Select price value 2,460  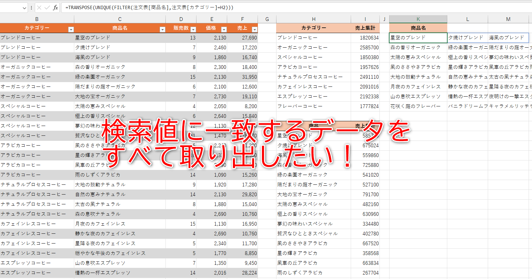(212, 48)
